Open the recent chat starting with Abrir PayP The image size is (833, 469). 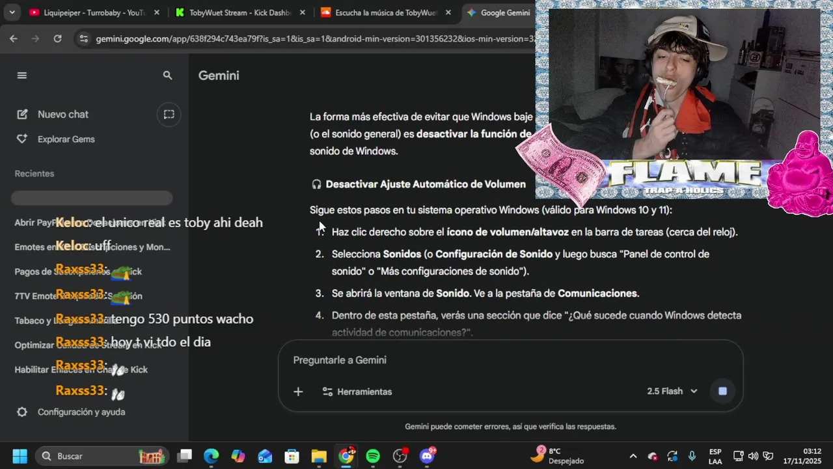point(92,222)
